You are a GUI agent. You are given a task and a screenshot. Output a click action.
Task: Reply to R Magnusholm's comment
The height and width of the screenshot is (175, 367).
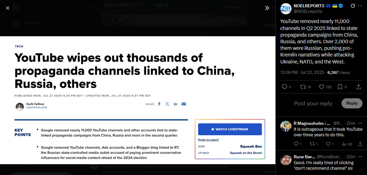click(x=296, y=144)
